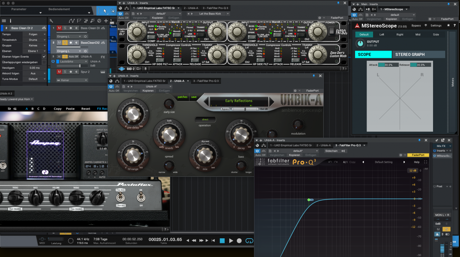Click the undo arrow in Pro-Q 3

pos(330,162)
